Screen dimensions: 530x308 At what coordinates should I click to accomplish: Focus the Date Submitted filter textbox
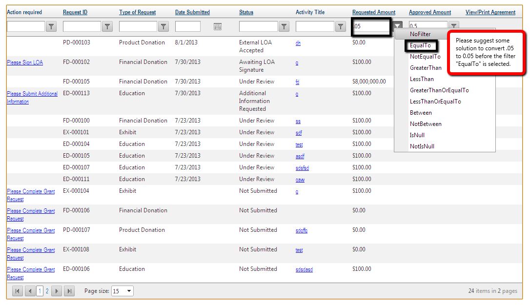coord(188,26)
